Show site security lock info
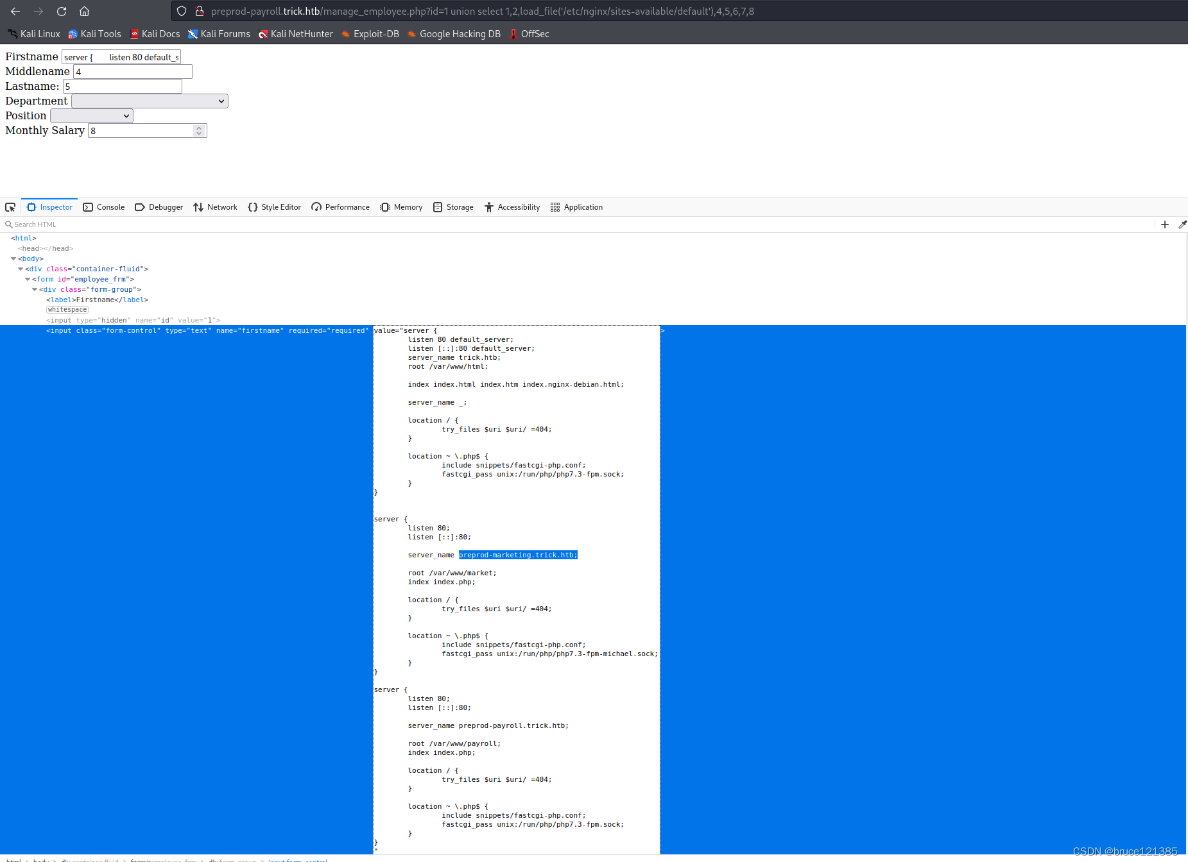 200,11
